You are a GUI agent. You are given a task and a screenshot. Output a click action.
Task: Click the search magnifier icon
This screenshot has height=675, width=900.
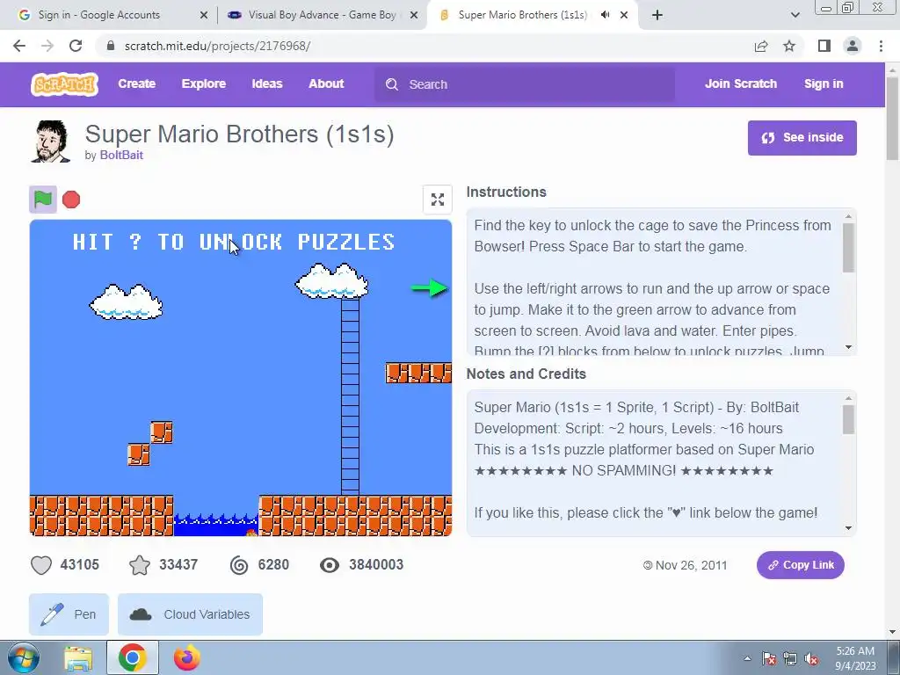point(392,84)
